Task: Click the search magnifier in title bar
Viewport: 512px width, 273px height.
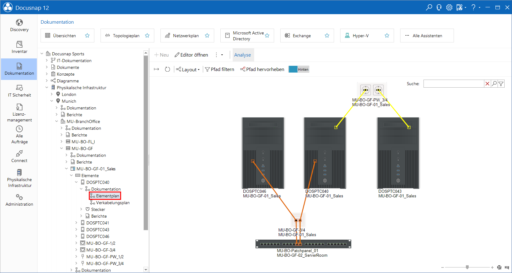Action: click(x=429, y=7)
